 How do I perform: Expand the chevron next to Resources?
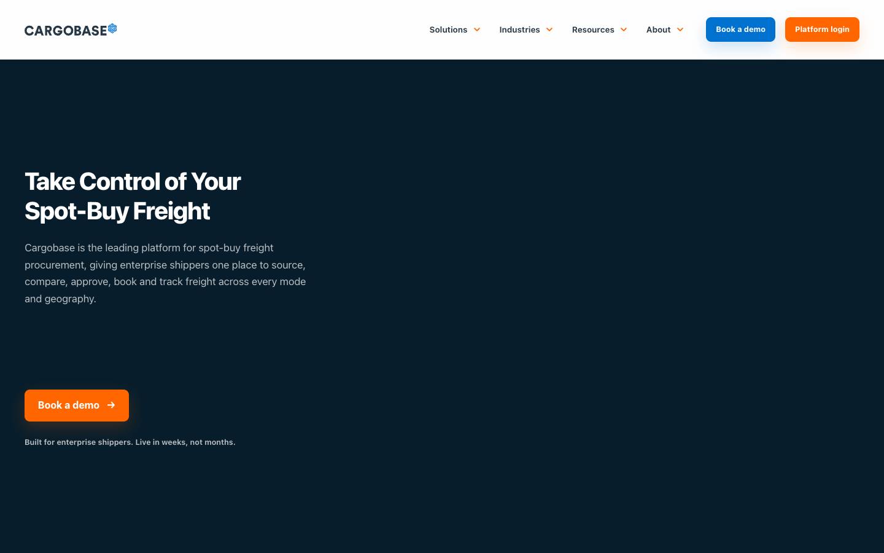click(624, 29)
